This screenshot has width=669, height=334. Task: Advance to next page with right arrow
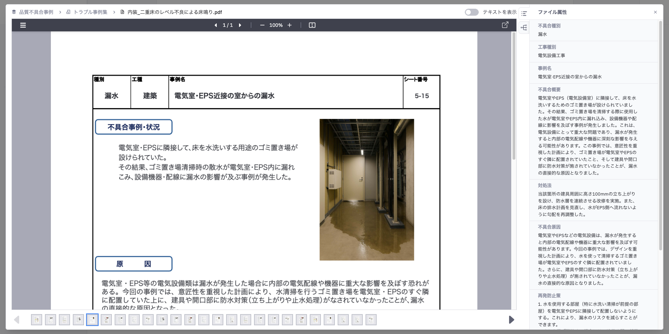240,25
